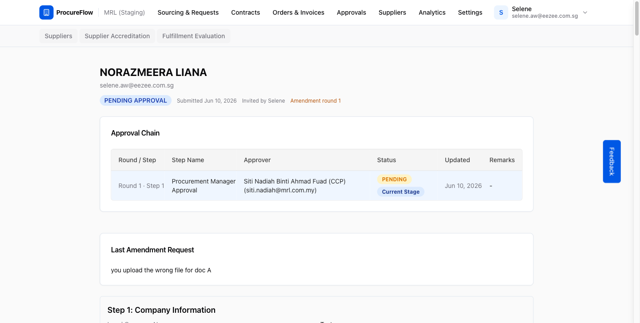Open Settings in the top navigation
The width and height of the screenshot is (640, 323).
coord(470,12)
